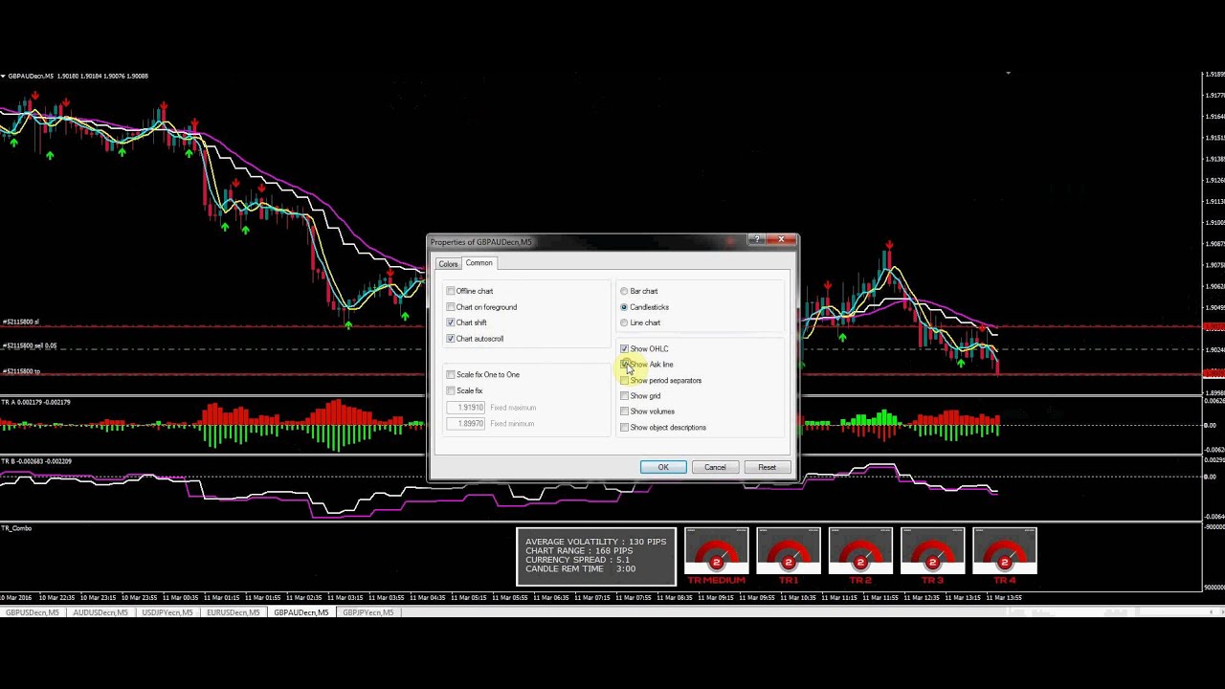
Task: Click the #52115800 sl order line label
Action: (20, 322)
